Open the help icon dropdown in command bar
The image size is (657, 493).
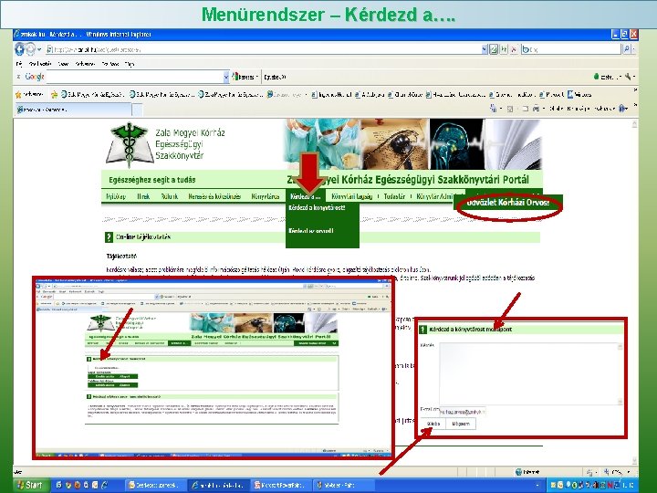(624, 109)
